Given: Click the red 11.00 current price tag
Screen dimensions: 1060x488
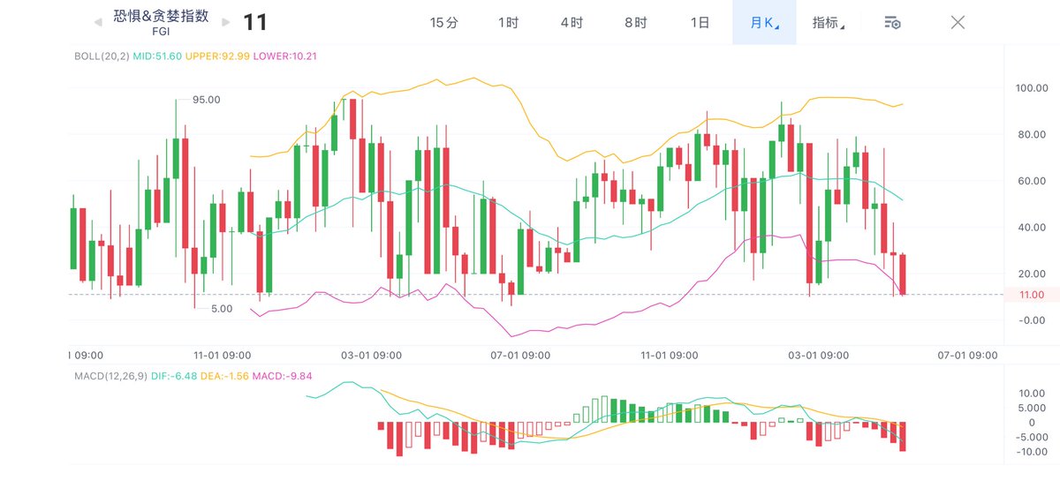Looking at the screenshot, I should coord(1032,295).
